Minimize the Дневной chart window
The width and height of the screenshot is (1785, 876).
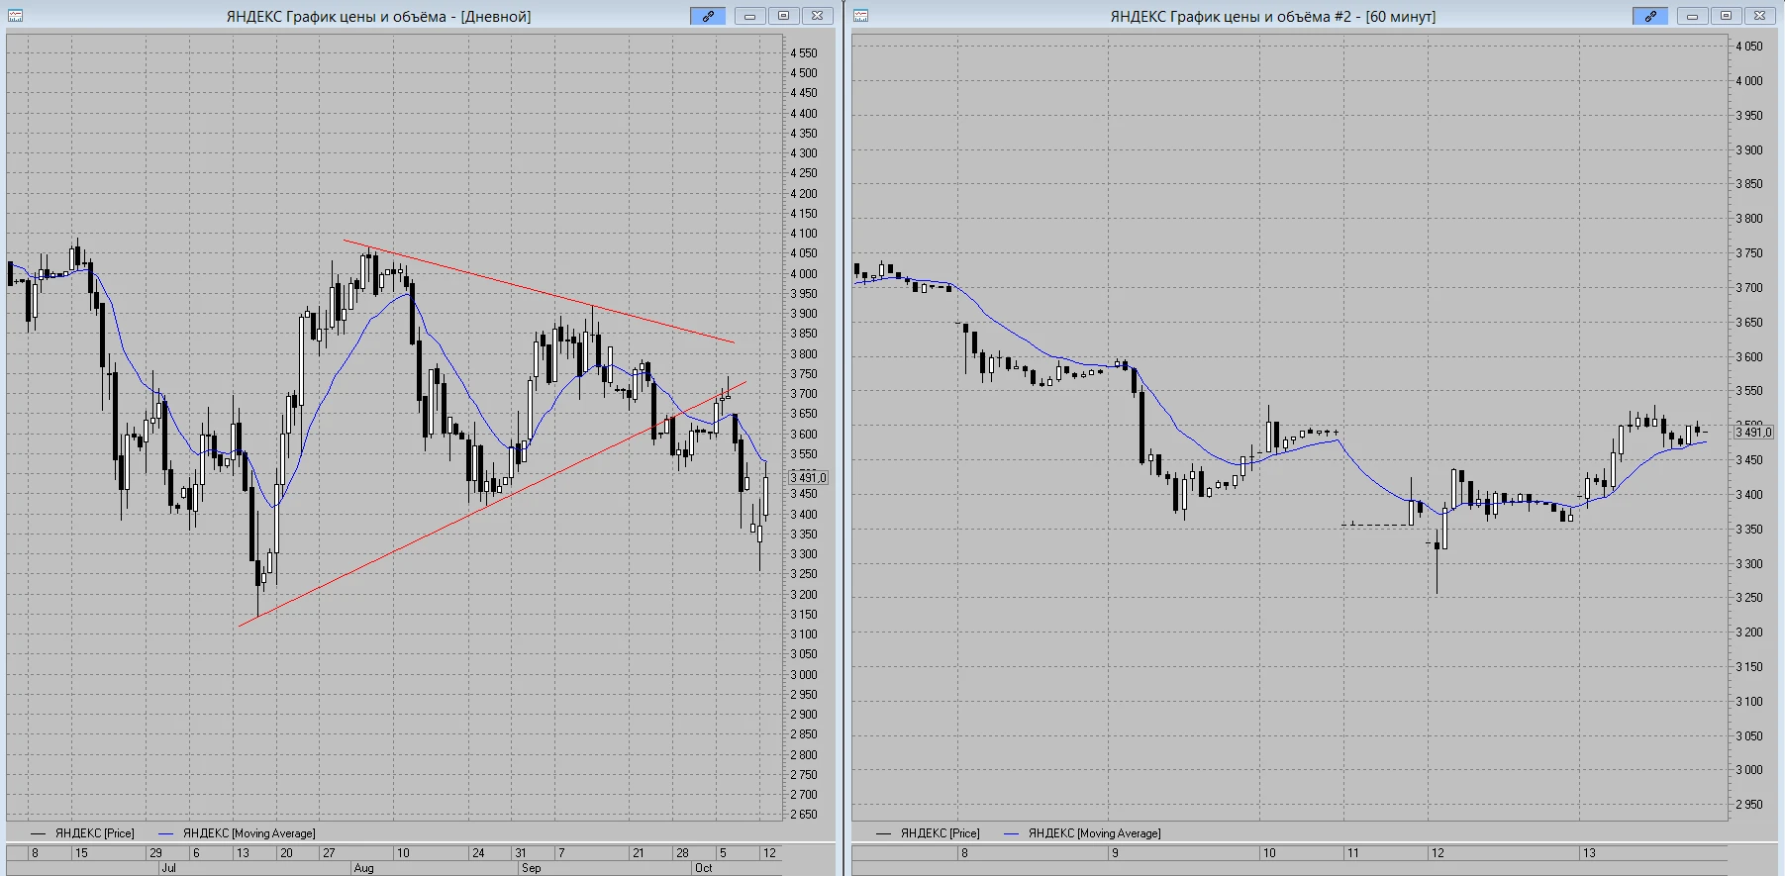click(x=749, y=16)
